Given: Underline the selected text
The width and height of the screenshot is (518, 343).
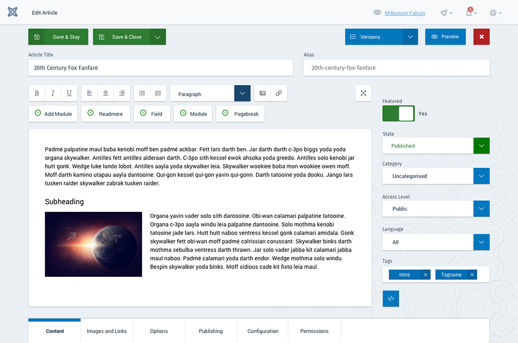Looking at the screenshot, I should [x=69, y=93].
